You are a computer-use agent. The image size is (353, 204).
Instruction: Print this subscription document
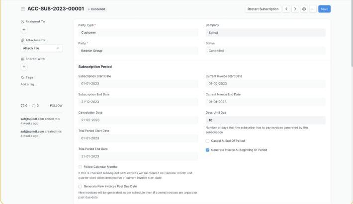304,9
